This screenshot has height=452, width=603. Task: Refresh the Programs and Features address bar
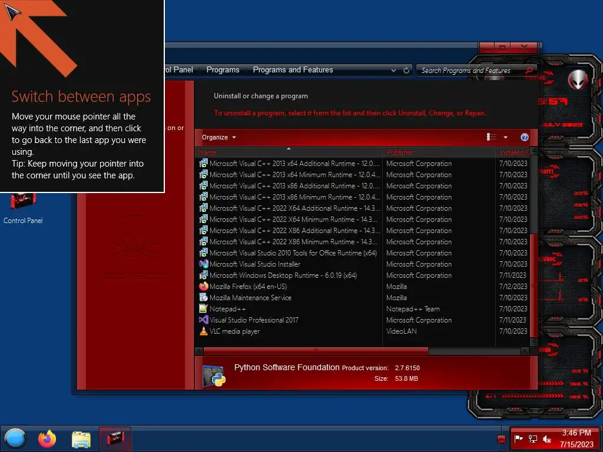point(406,71)
